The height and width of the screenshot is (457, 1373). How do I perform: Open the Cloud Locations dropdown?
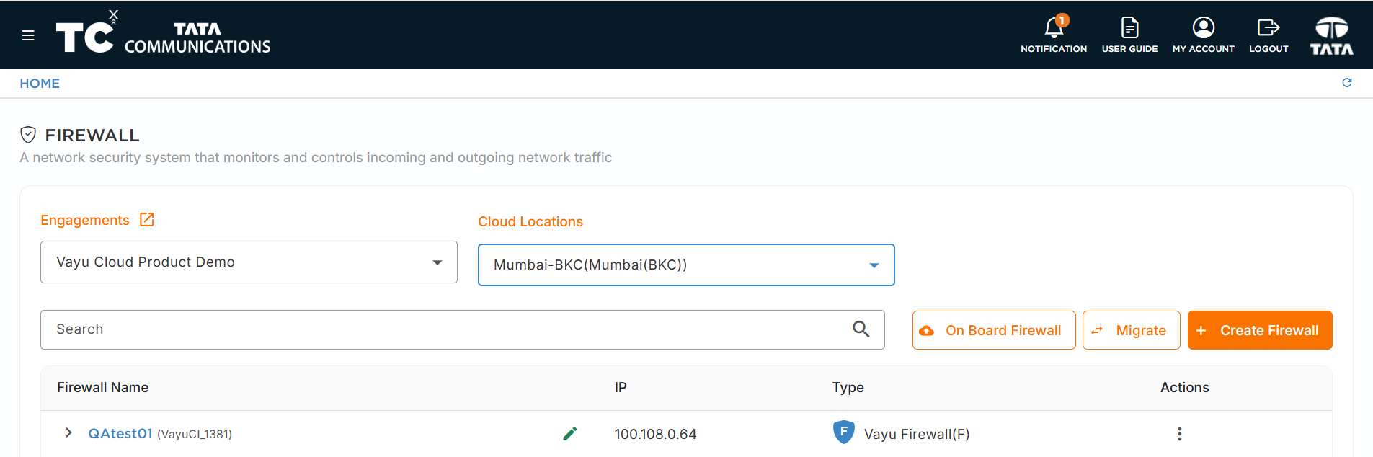click(x=686, y=265)
